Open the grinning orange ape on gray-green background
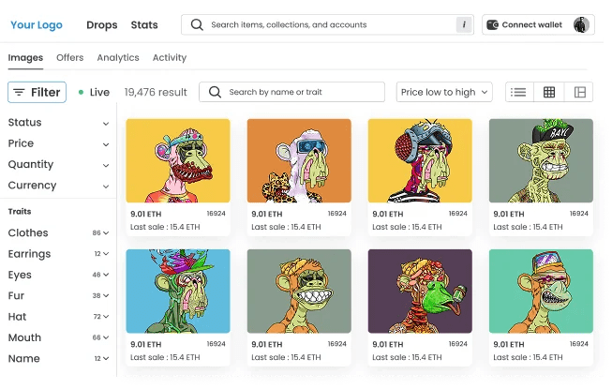 [x=299, y=292]
